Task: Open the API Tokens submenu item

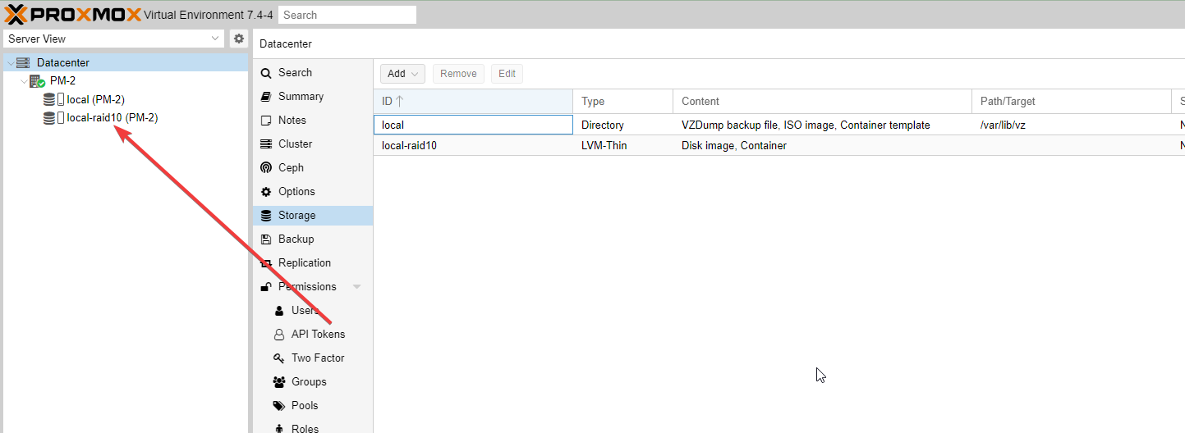Action: [312, 335]
